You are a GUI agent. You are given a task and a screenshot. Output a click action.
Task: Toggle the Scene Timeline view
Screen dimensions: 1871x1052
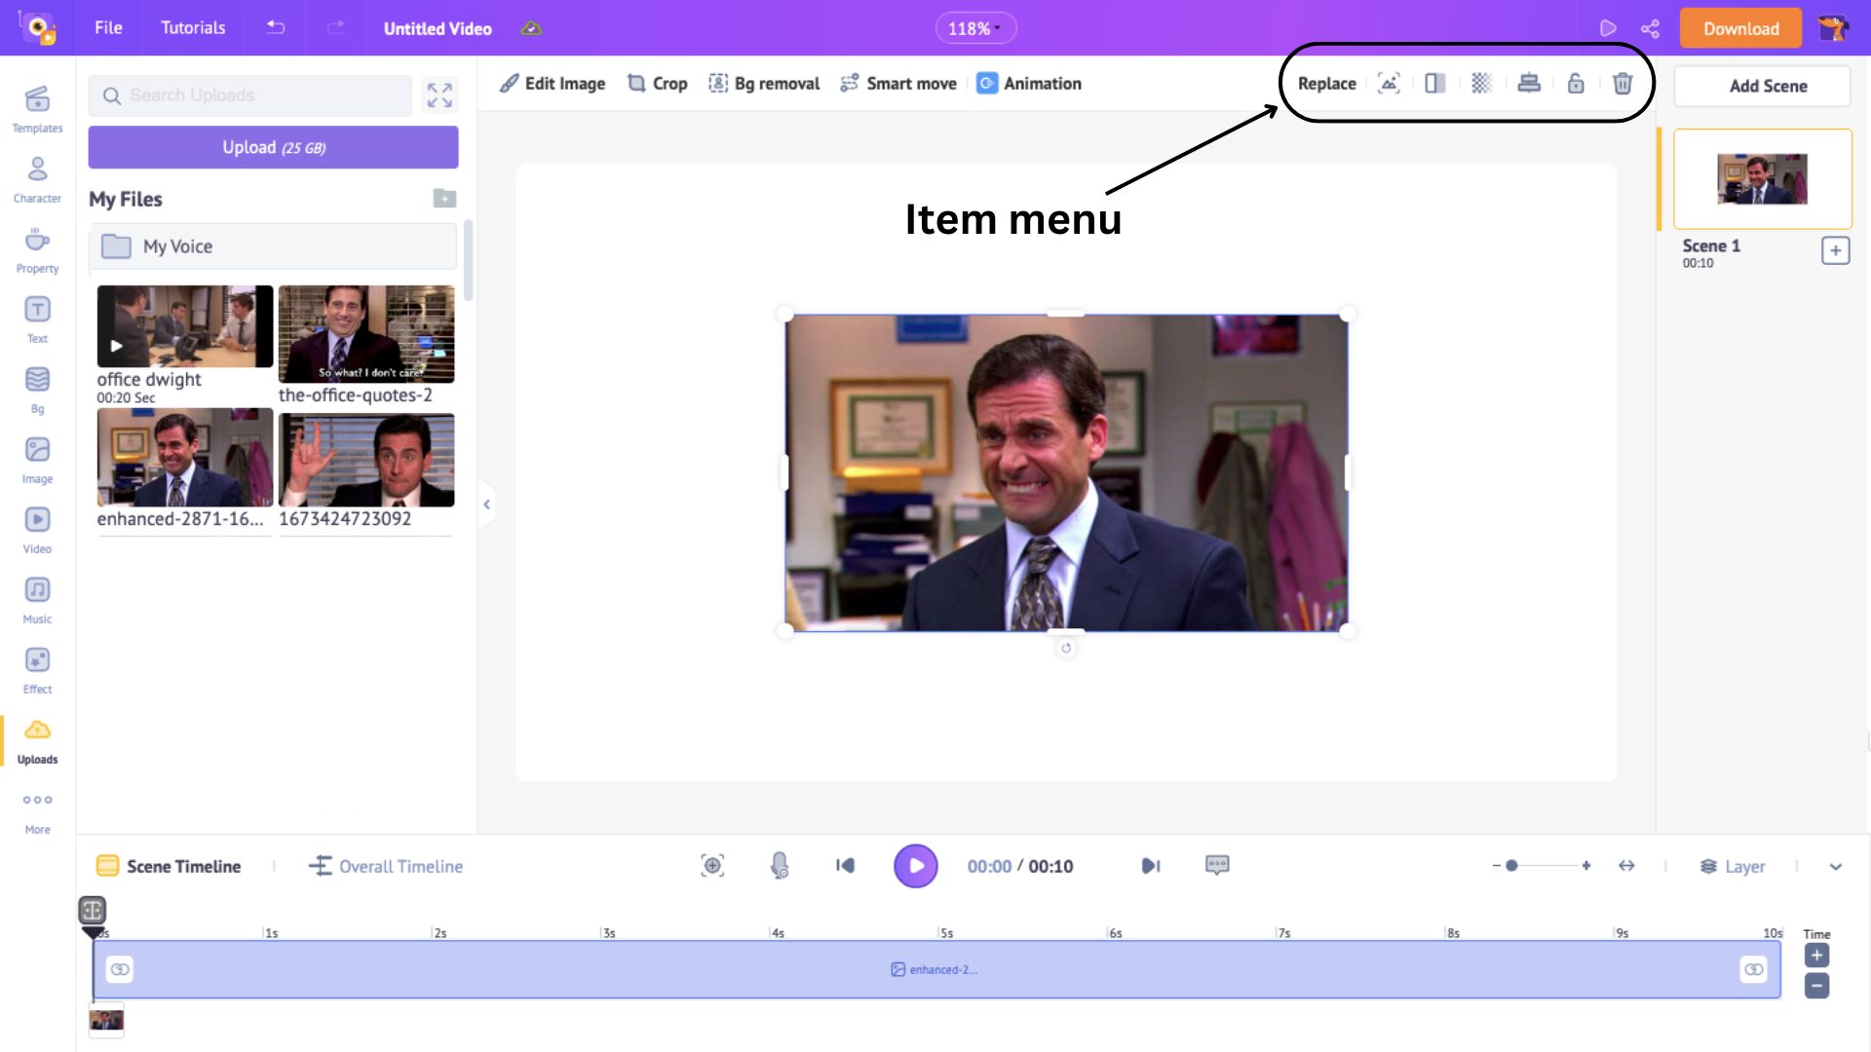point(169,866)
